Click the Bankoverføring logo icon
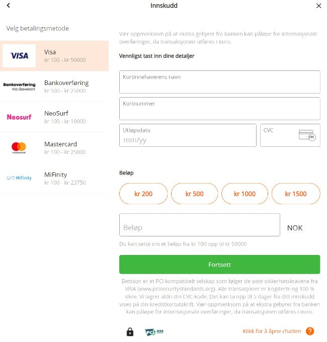This screenshot has width=327, height=342. click(x=19, y=87)
